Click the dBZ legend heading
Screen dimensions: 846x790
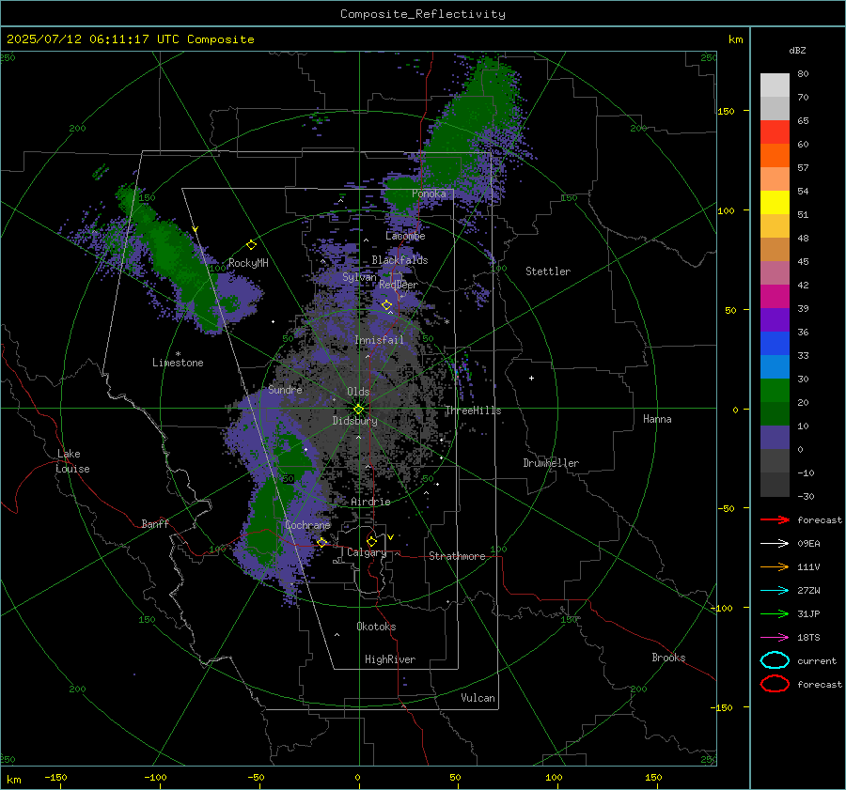click(x=797, y=50)
